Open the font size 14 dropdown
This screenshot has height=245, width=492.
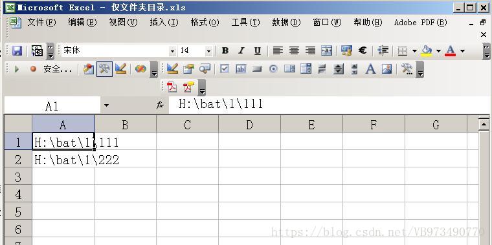click(208, 51)
